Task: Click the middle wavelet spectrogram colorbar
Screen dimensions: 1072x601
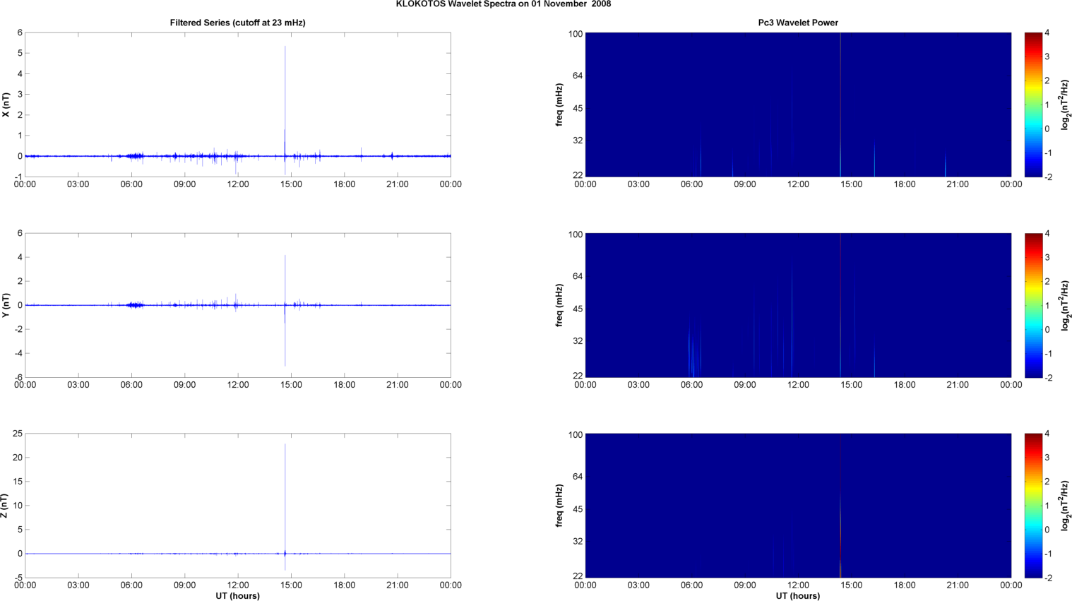Action: click(x=1032, y=305)
